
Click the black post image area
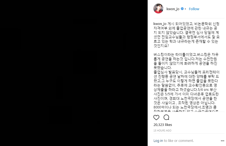tap(74, 73)
